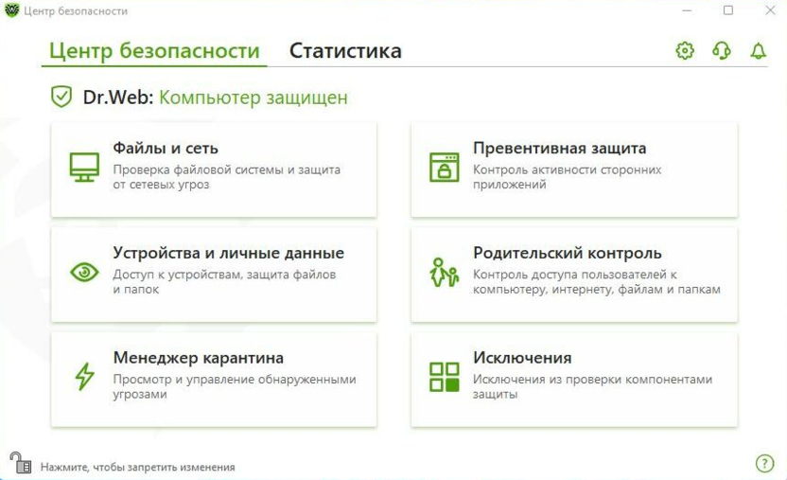Viewport: 787px width, 480px height.
Task: Maximize the Центр безопасности window
Action: (x=728, y=10)
